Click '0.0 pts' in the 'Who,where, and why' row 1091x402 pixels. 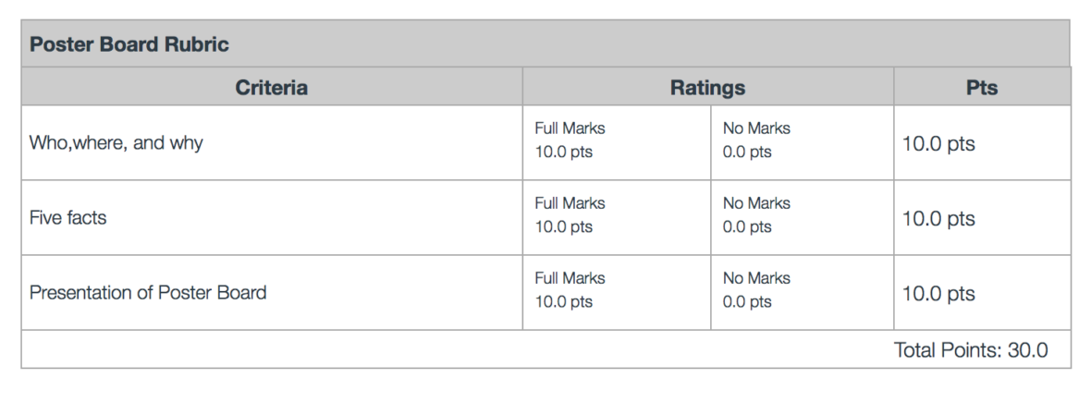(747, 152)
